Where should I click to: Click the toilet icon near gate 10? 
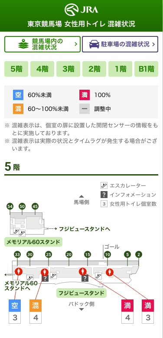[110, 272]
